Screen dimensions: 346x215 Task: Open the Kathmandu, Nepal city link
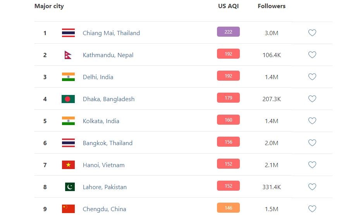(x=108, y=55)
